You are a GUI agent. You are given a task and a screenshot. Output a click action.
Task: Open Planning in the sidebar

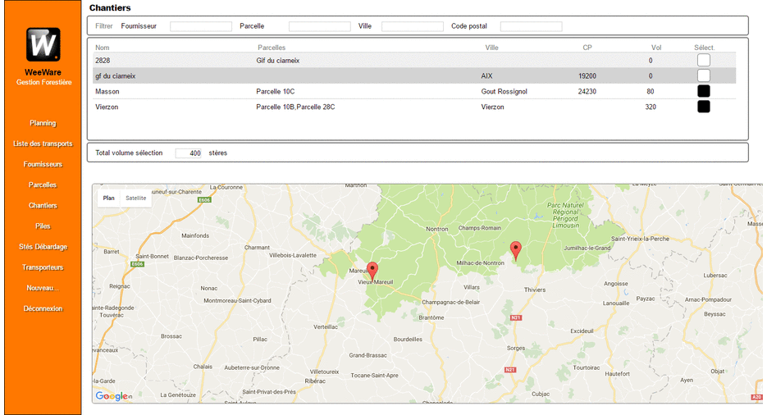[x=43, y=123]
